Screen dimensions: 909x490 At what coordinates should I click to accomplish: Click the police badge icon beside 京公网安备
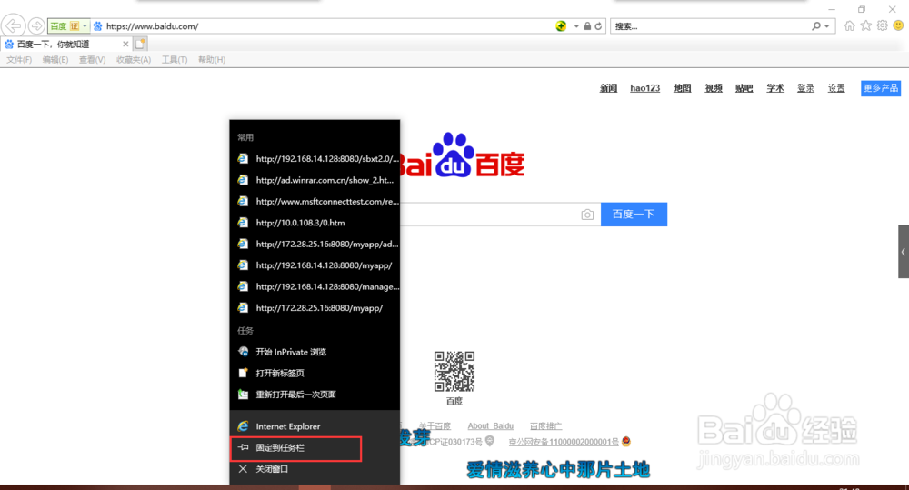coord(626,441)
